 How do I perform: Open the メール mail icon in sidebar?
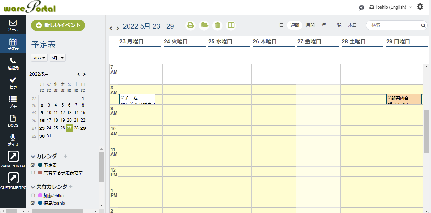13,23
